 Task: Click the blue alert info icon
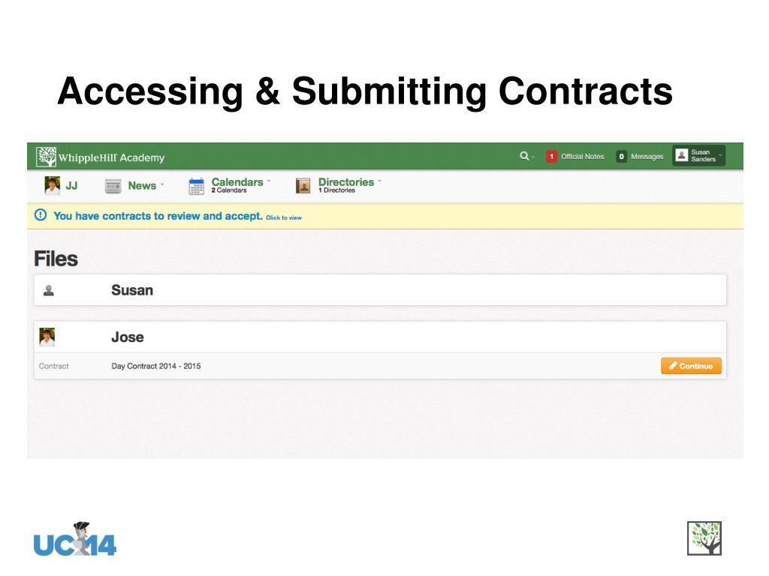point(41,216)
